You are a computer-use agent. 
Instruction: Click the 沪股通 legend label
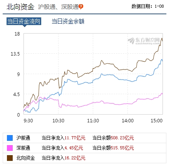pos(23,138)
